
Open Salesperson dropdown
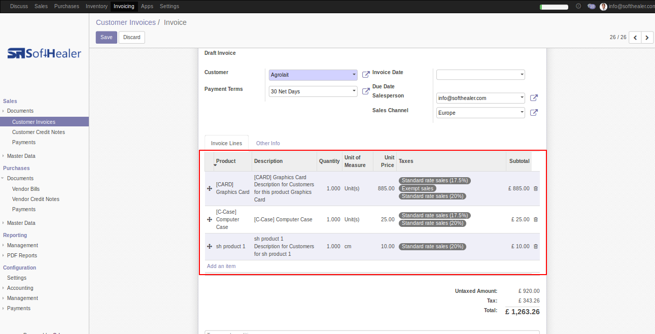[x=480, y=98]
